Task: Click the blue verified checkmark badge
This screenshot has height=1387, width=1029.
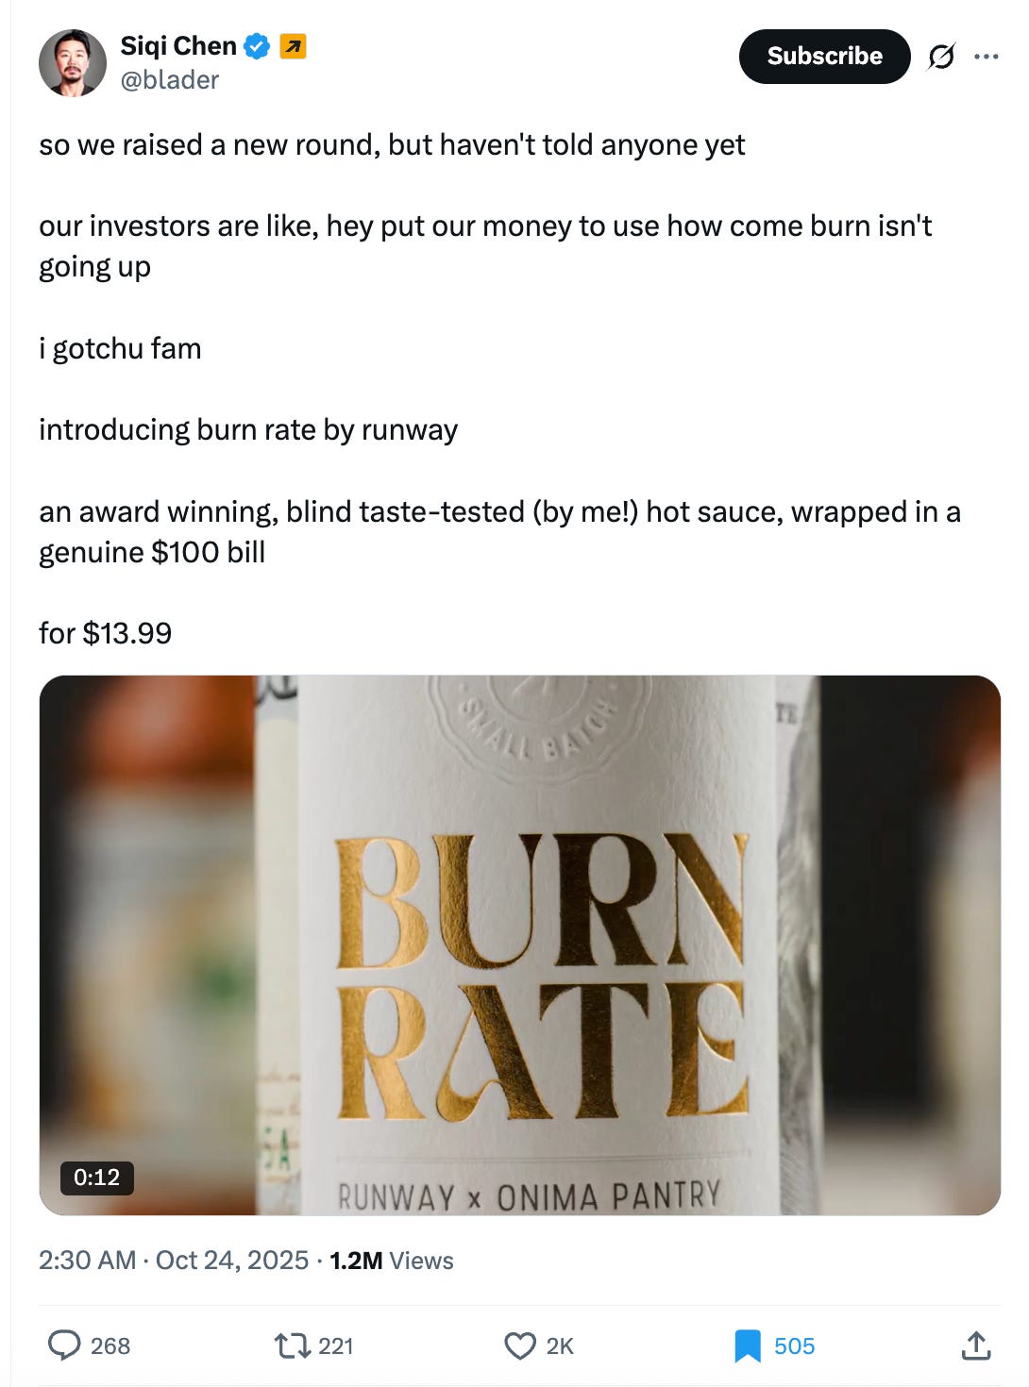Action: coord(258,46)
